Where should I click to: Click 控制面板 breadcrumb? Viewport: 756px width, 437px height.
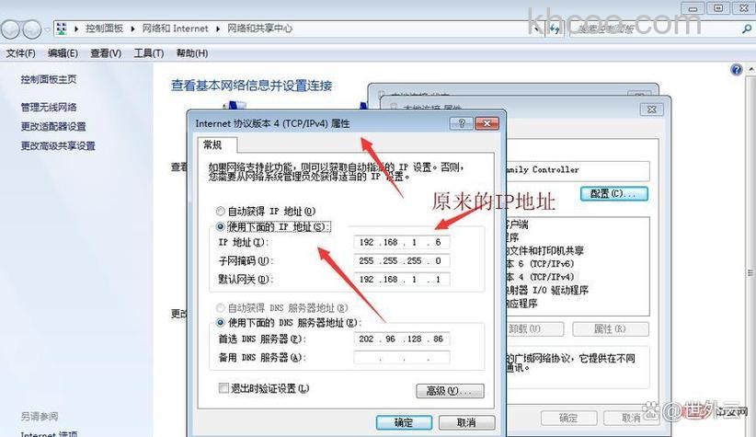point(104,29)
